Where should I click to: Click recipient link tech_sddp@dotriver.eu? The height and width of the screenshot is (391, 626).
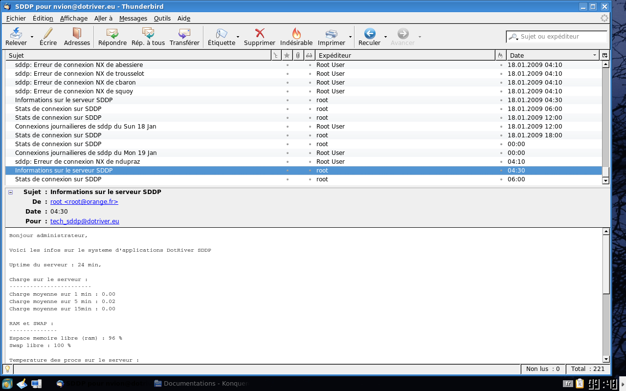(85, 221)
